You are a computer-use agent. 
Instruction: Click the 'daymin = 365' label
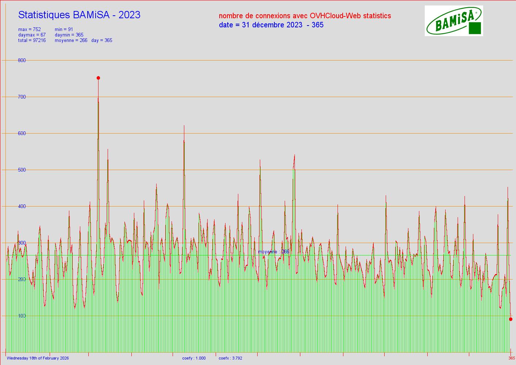point(69,35)
